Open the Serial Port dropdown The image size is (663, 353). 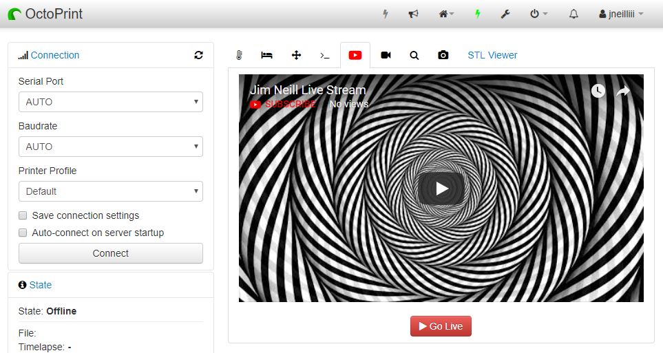pos(111,102)
